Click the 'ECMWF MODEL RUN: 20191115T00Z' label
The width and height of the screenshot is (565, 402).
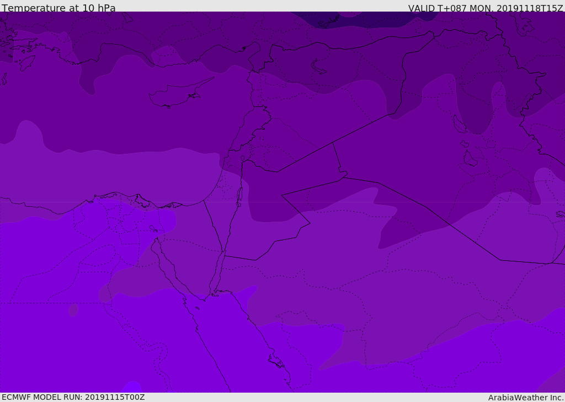click(x=73, y=397)
